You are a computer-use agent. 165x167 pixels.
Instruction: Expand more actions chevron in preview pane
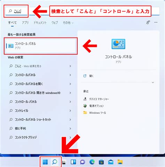click(x=153, y=82)
